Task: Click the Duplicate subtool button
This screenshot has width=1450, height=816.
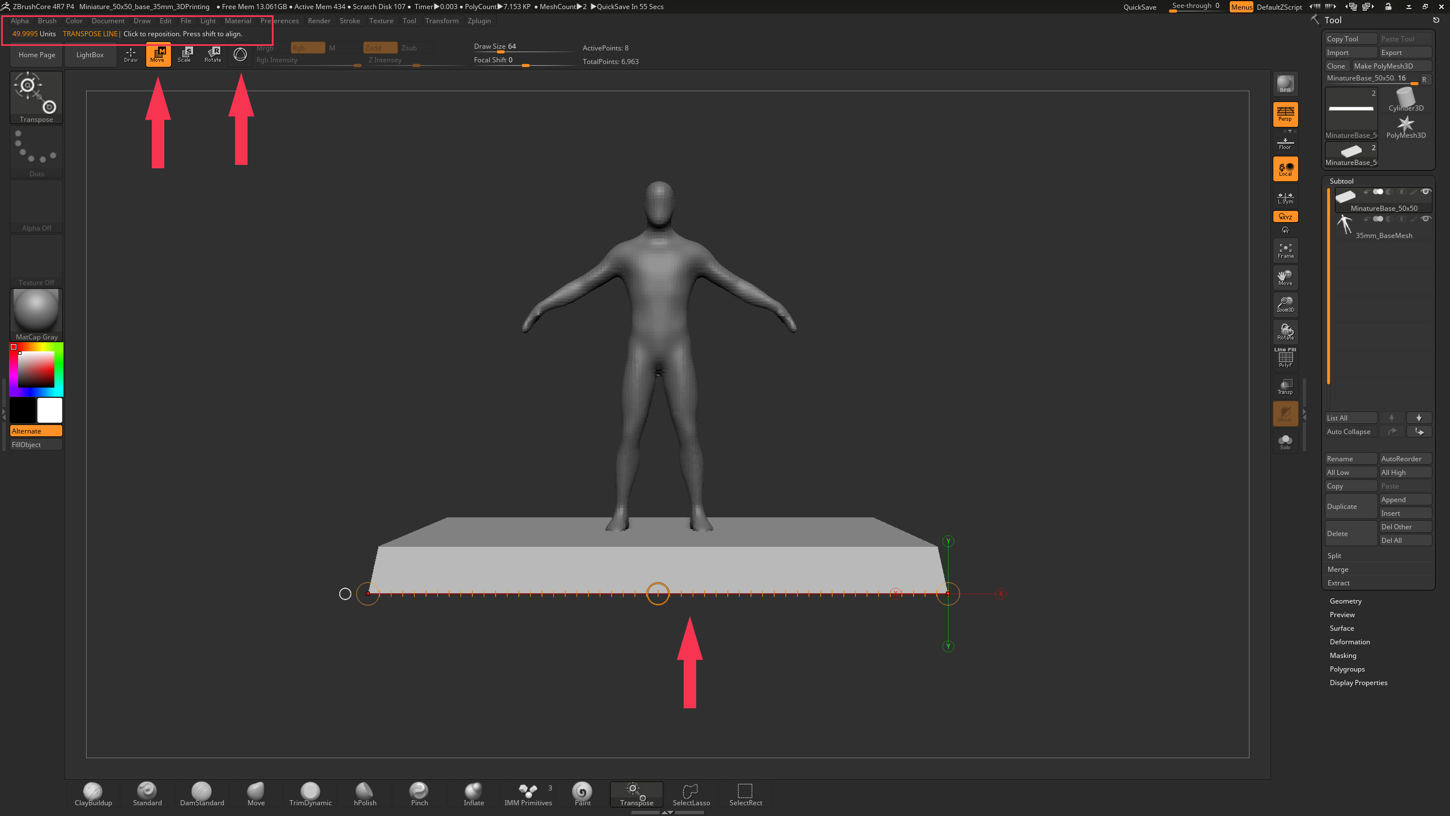Action: (x=1350, y=507)
